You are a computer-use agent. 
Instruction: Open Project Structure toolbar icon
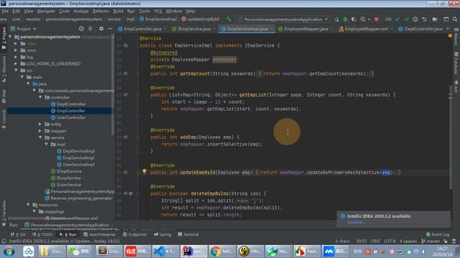(435, 19)
